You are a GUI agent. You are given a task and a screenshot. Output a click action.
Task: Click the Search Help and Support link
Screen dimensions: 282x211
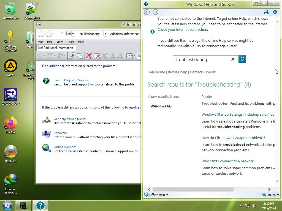tap(72, 80)
